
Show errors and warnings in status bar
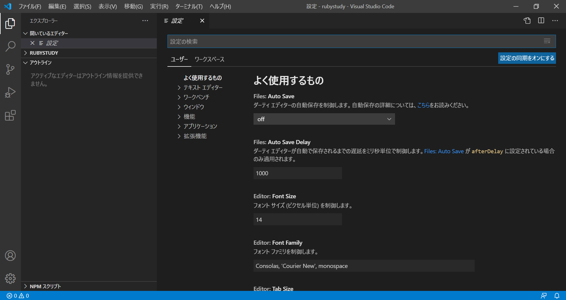pyautogui.click(x=18, y=296)
